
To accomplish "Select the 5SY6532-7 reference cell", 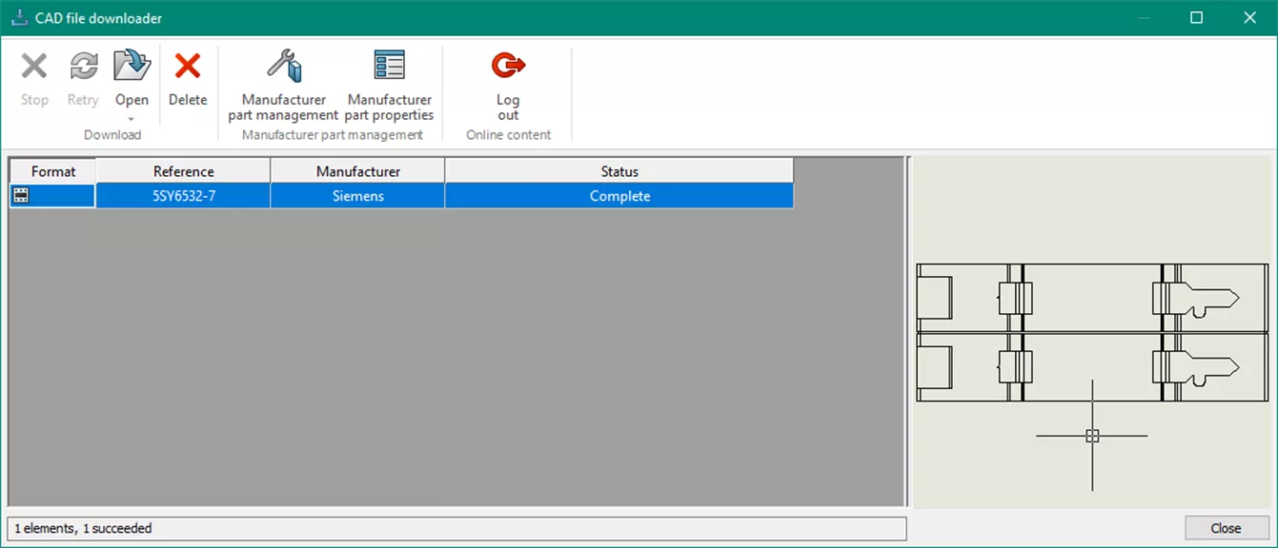I will 182,195.
